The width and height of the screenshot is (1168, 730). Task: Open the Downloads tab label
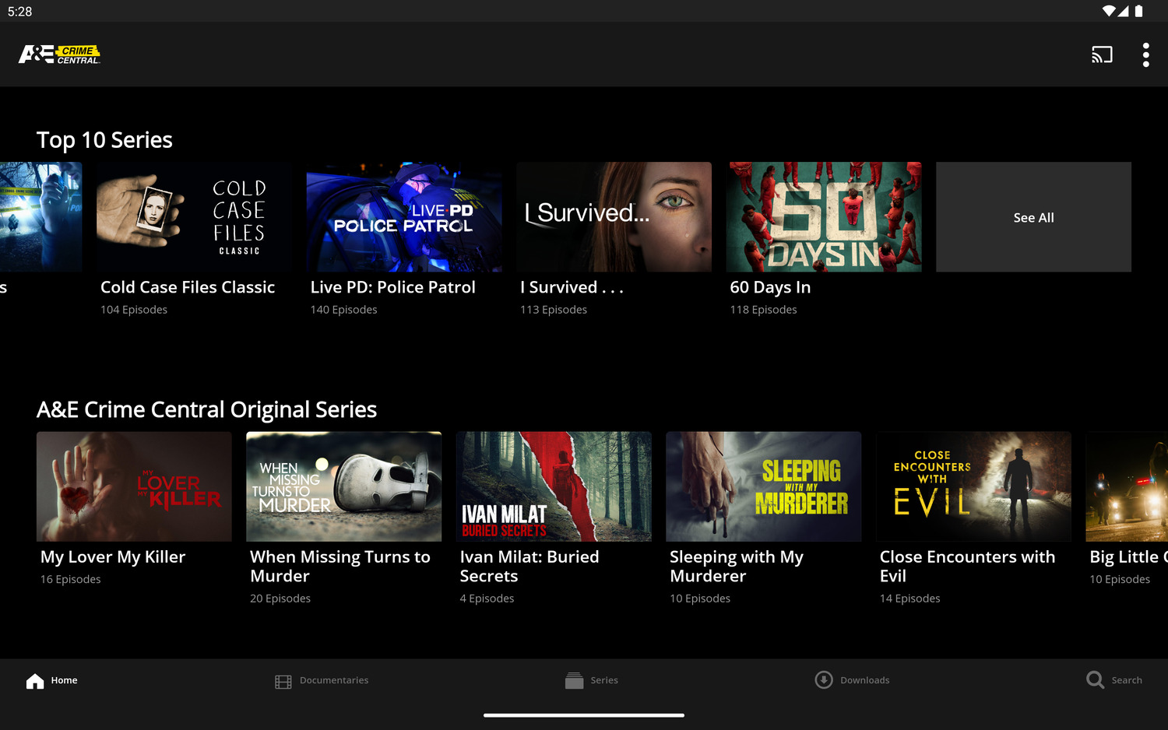point(864,680)
